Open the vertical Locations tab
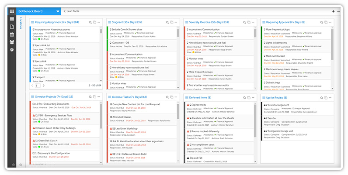Image resolution: width=348 pixels, height=175 pixels. [x=21, y=23]
